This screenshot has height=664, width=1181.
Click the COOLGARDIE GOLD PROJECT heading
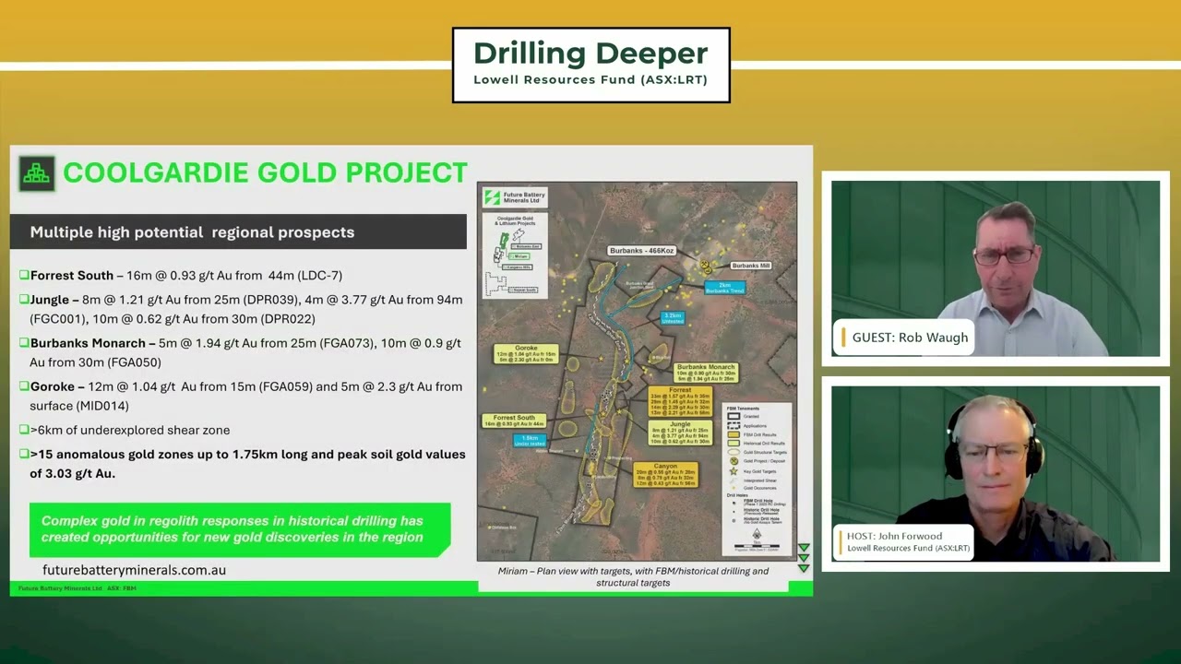click(x=265, y=172)
